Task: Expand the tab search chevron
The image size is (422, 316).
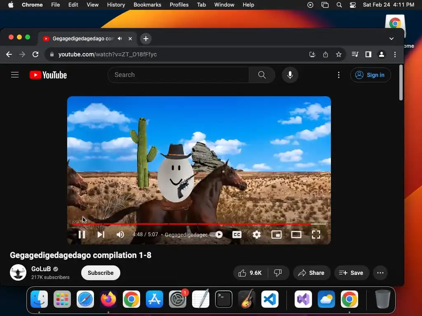Action: point(392,39)
